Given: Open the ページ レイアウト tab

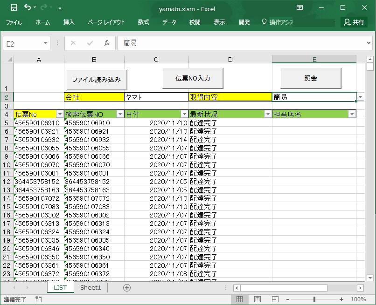Looking at the screenshot, I should (106, 22).
